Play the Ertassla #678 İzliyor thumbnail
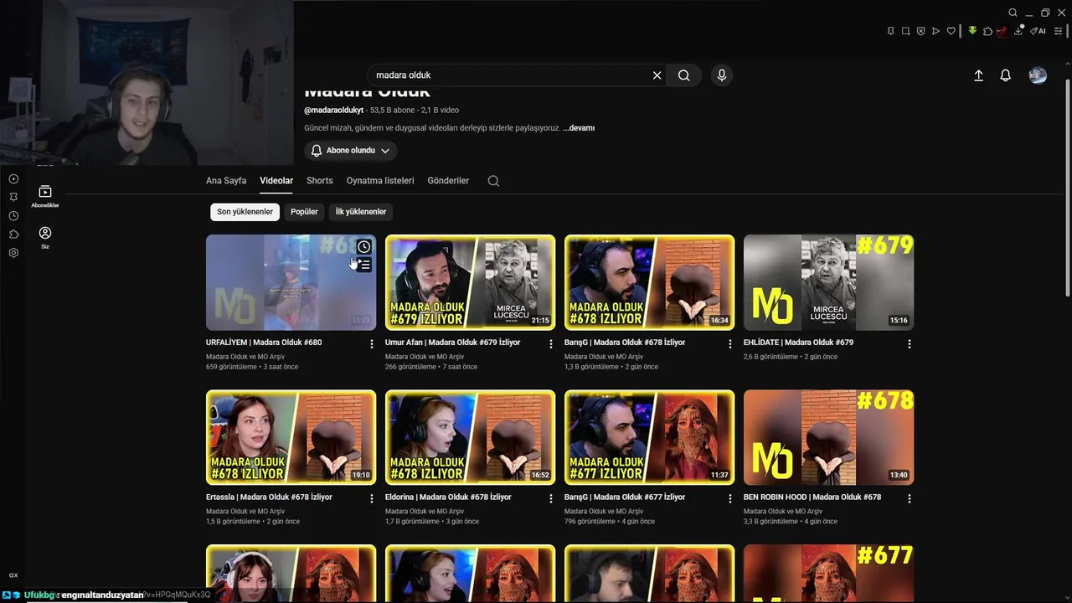The image size is (1072, 603). [291, 437]
